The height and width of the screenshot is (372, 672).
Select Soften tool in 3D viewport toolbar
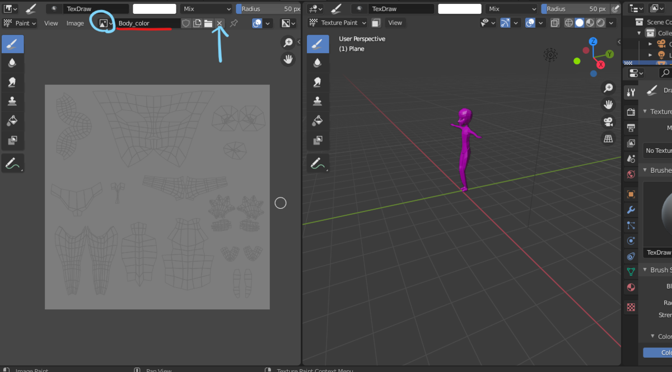[x=318, y=63]
